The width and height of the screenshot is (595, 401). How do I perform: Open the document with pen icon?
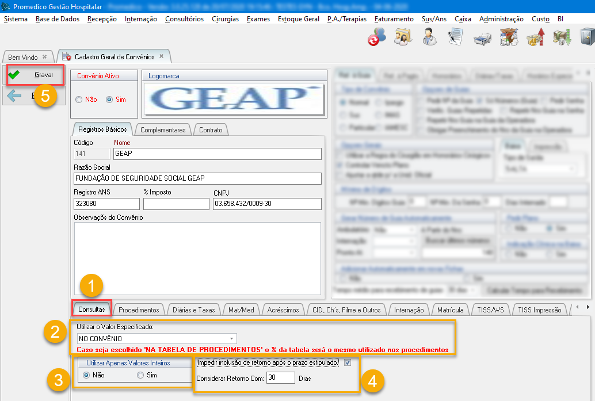click(x=456, y=39)
